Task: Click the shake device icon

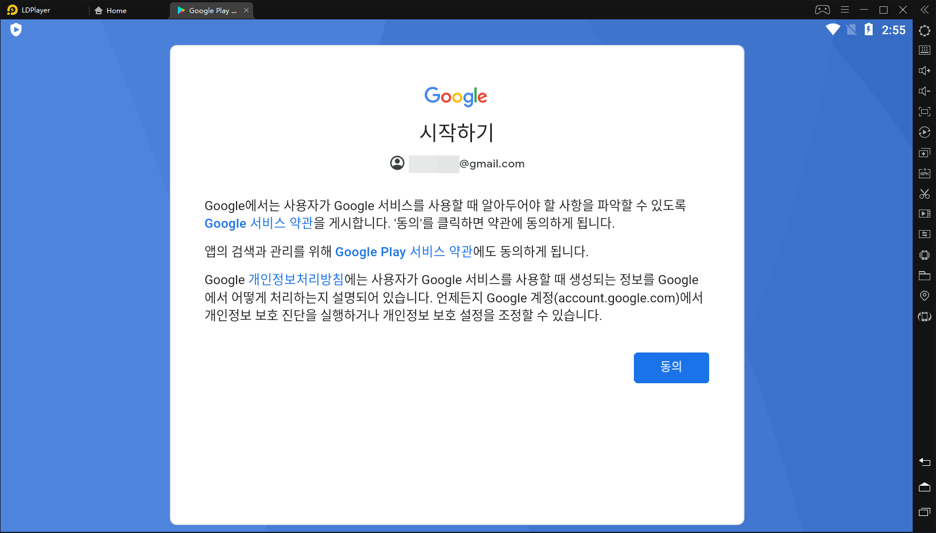Action: coord(925,255)
